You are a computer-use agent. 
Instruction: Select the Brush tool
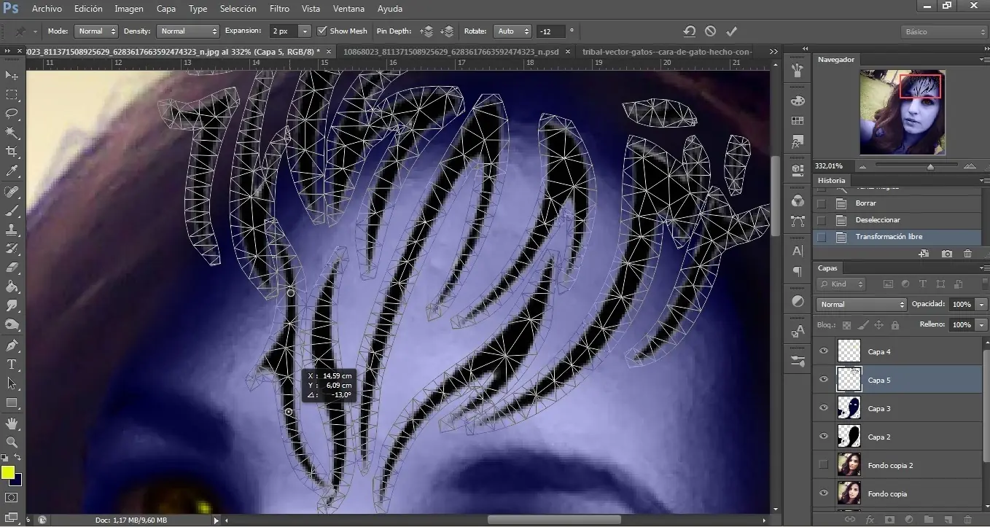(12, 211)
